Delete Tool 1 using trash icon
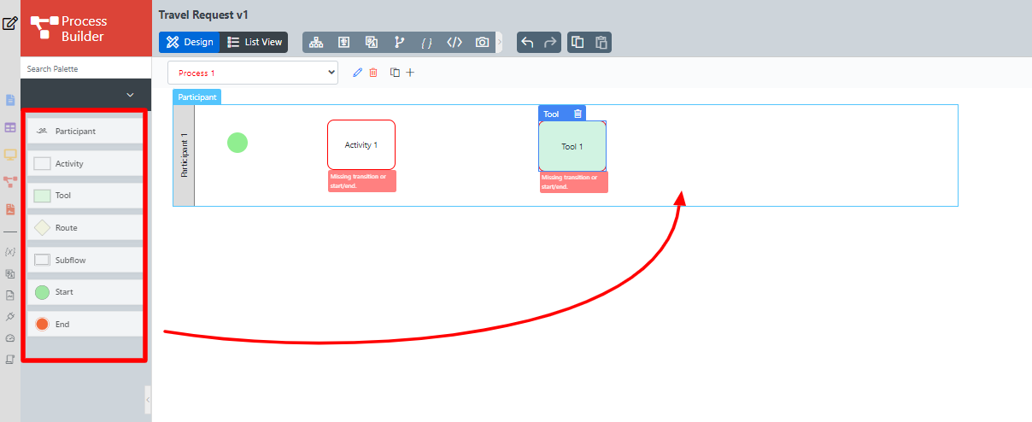 point(578,114)
